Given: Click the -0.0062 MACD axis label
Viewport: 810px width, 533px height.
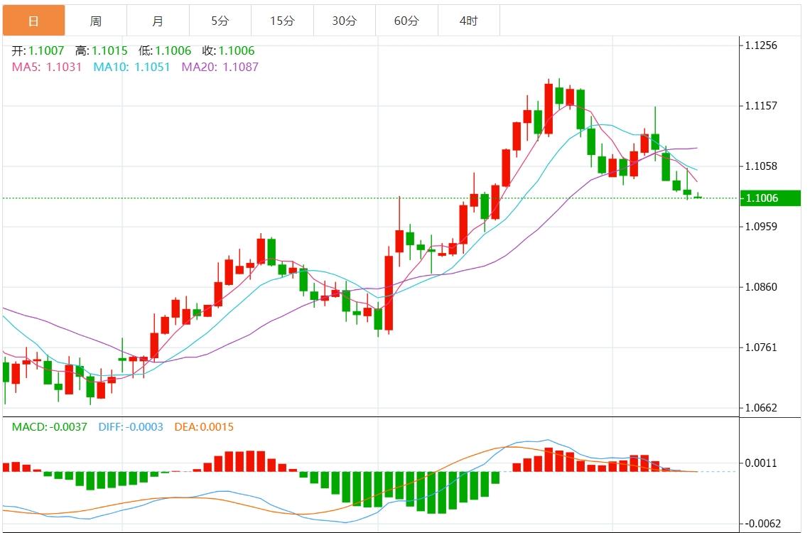Looking at the screenshot, I should coord(760,524).
